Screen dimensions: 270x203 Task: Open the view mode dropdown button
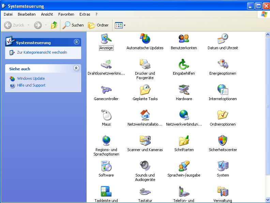click(120, 25)
